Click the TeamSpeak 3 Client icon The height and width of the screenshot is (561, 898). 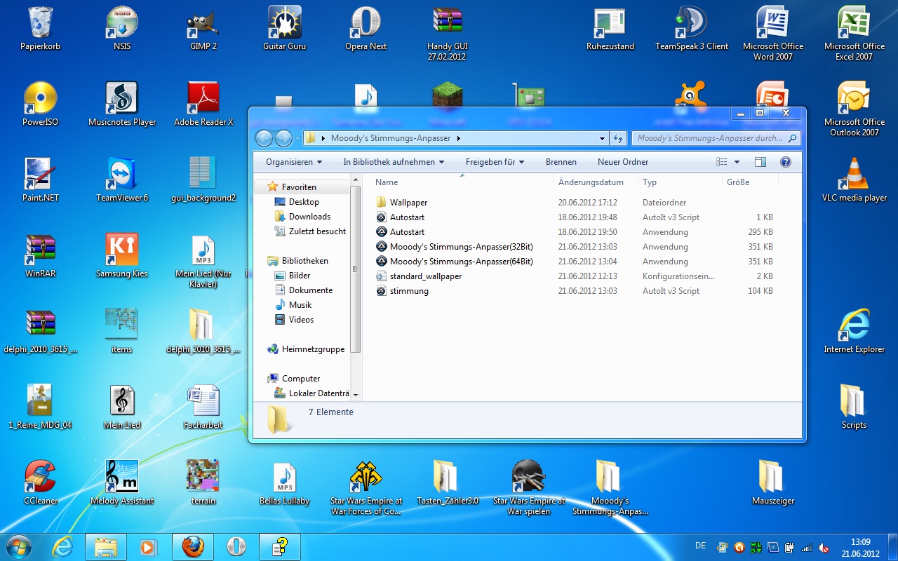[692, 23]
